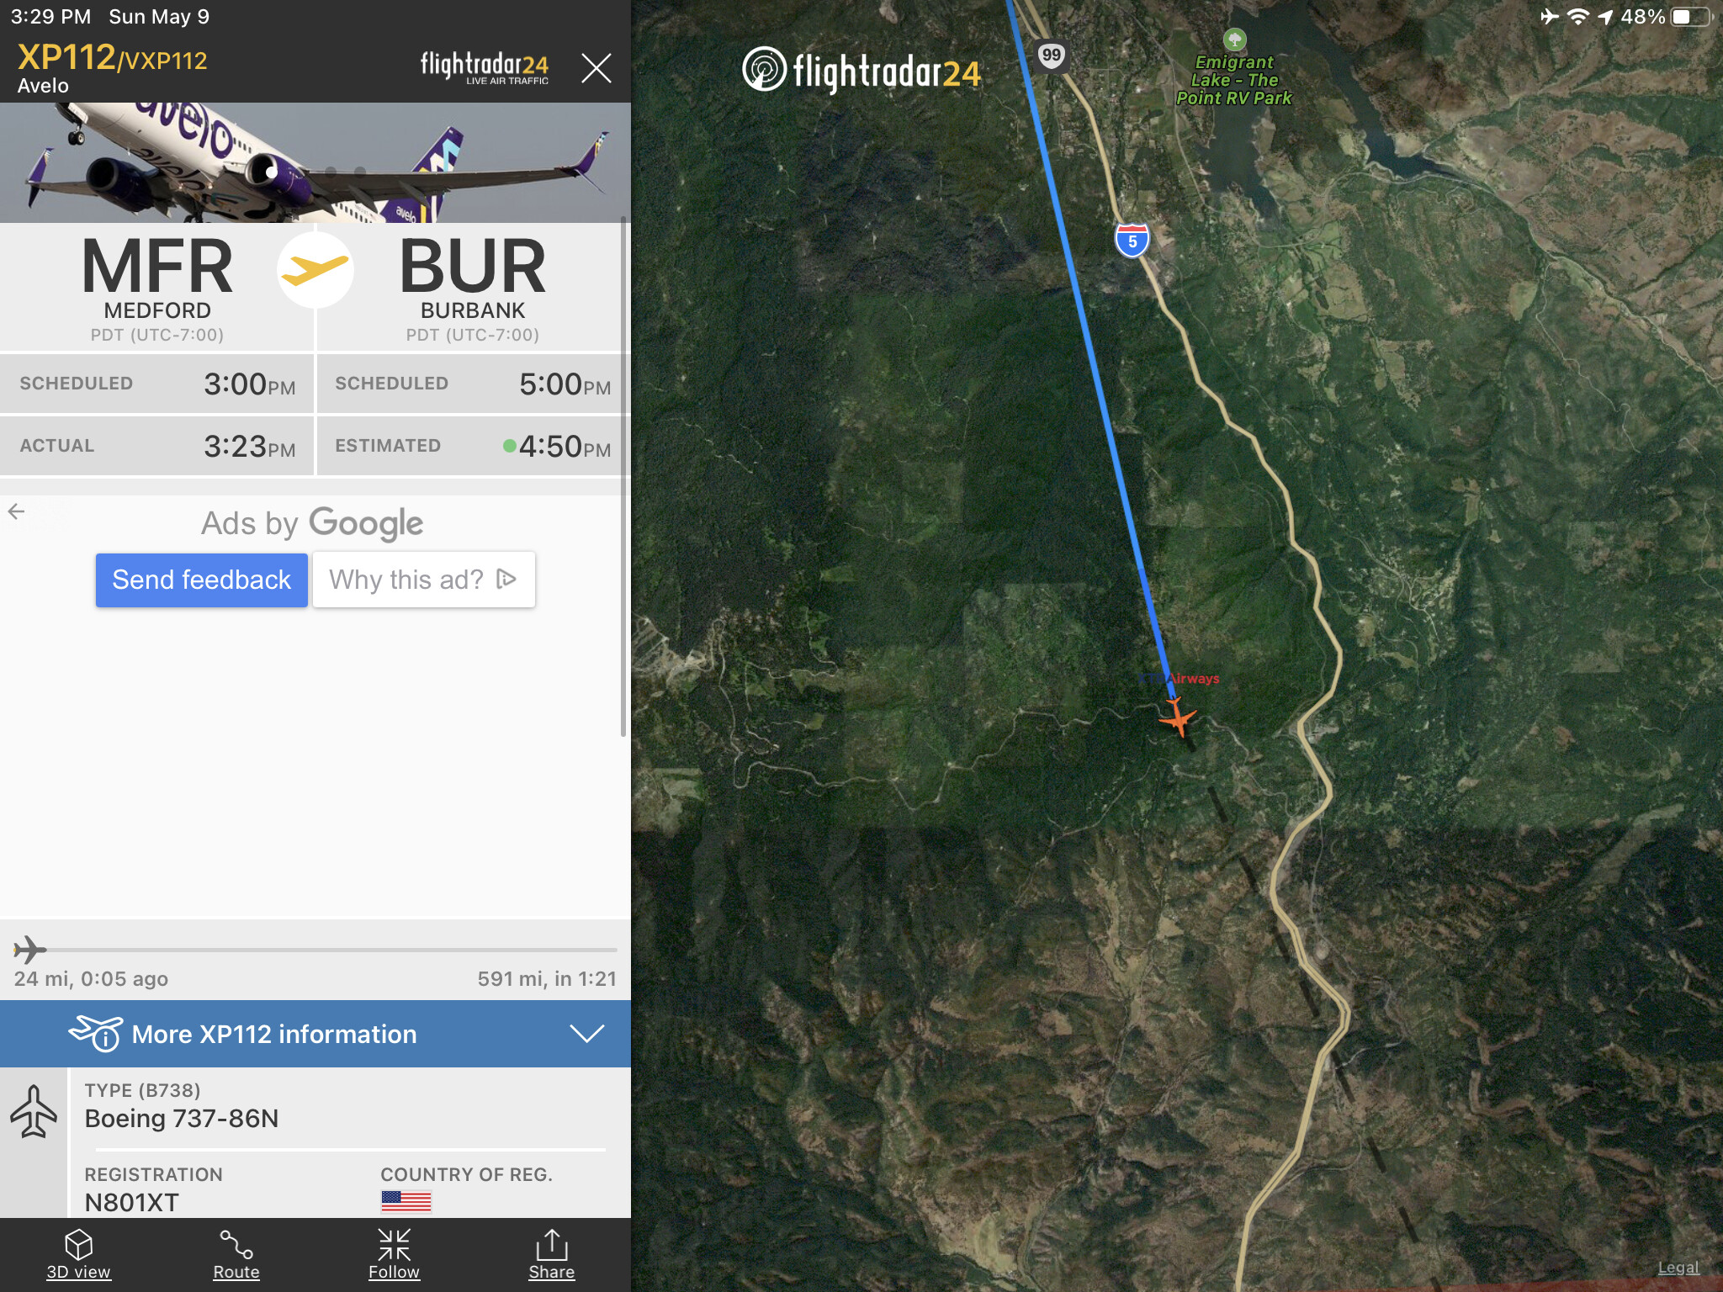This screenshot has width=1723, height=1292.
Task: Tap the Emigrant Lake park marker
Action: [x=1234, y=39]
